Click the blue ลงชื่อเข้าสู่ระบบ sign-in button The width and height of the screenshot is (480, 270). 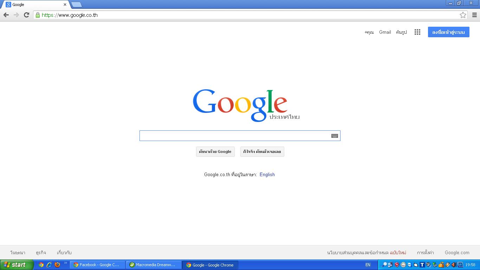point(449,32)
